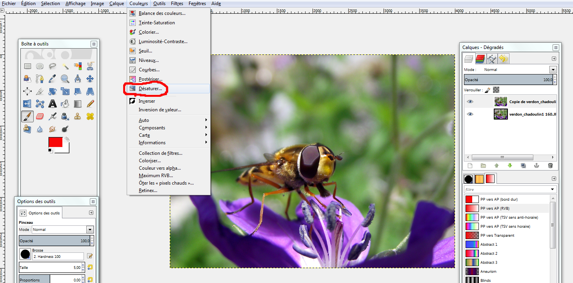
Task: Open the Options des outils tab menu arrow
Action: click(x=91, y=212)
